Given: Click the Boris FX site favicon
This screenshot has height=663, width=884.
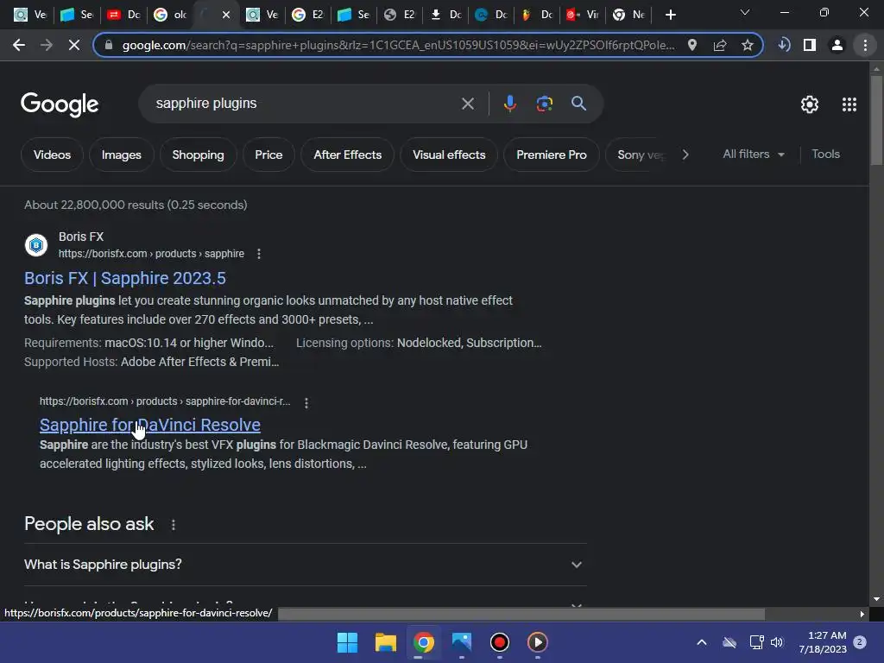Looking at the screenshot, I should click(36, 245).
